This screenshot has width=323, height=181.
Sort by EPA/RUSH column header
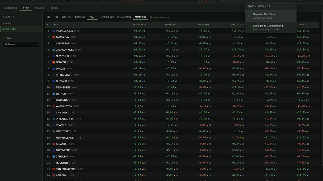pyautogui.click(x=204, y=25)
